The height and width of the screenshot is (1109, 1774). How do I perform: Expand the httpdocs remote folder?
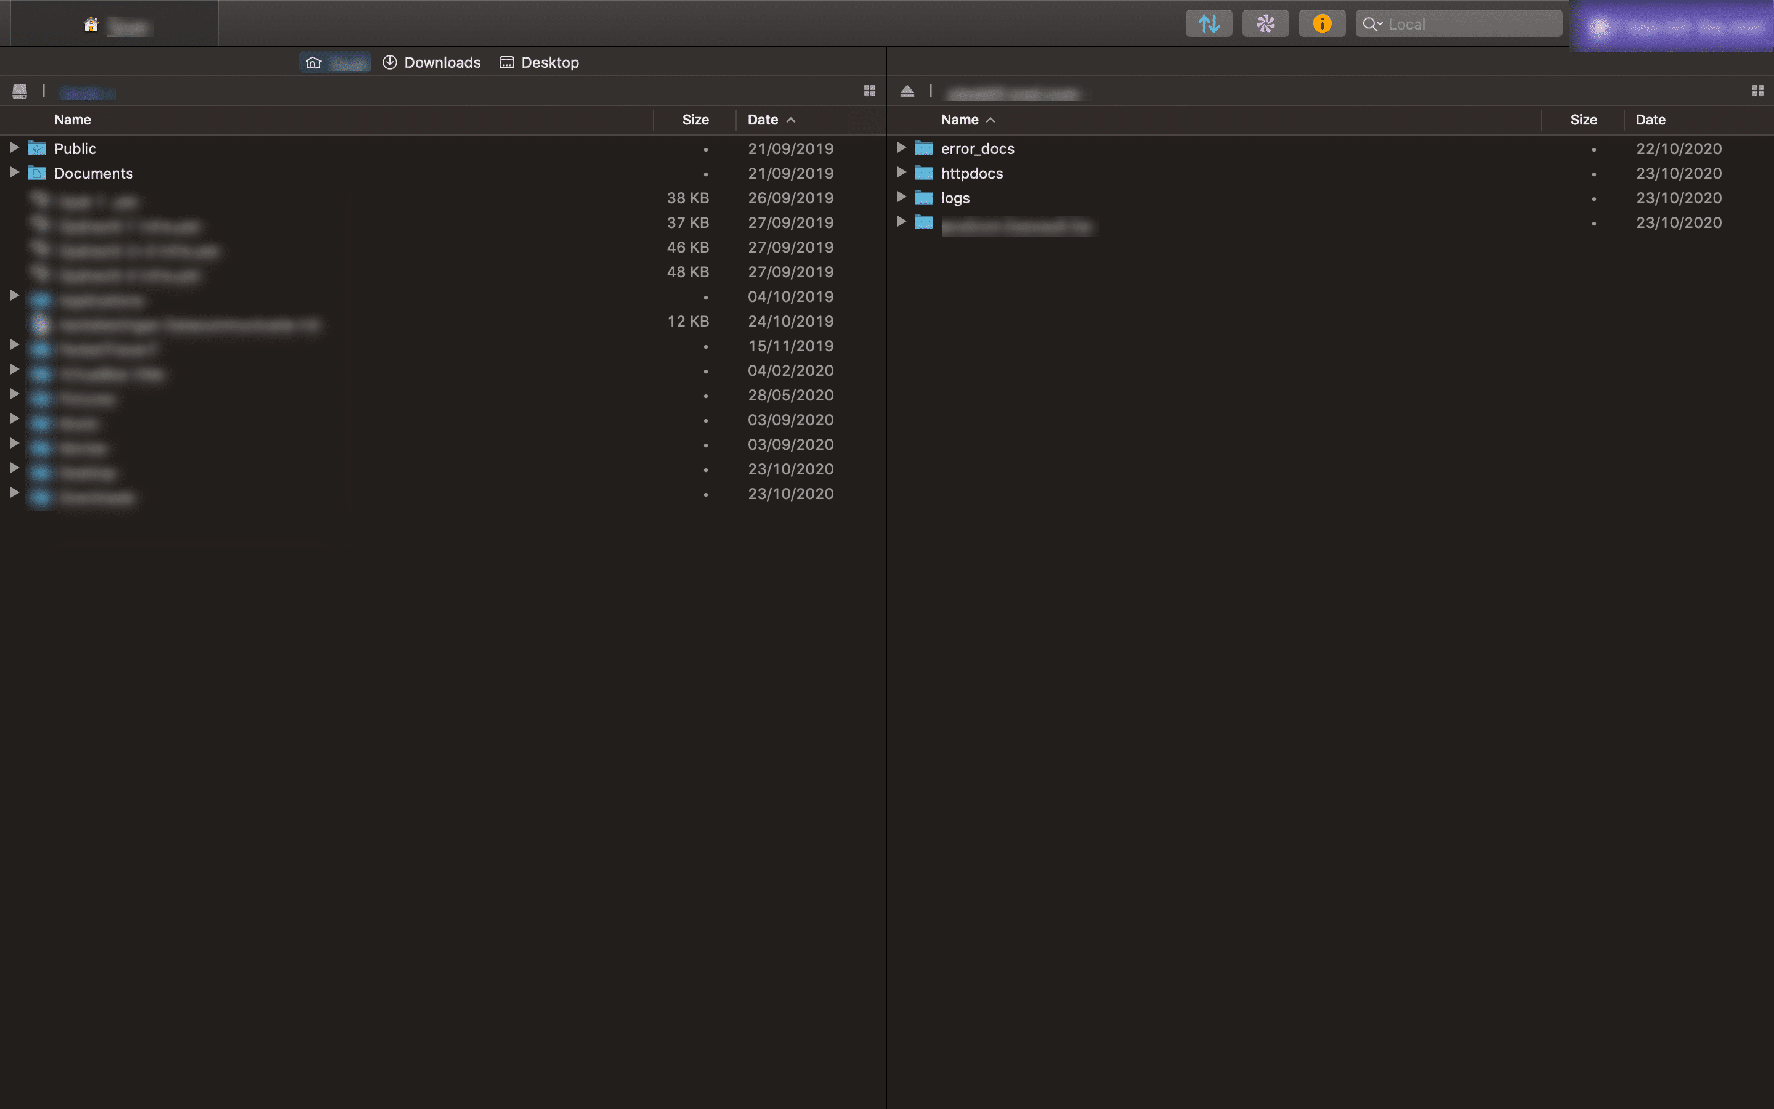pyautogui.click(x=902, y=173)
